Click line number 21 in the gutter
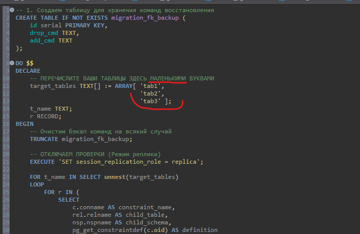This screenshot has height=234, width=360. click(x=6, y=162)
